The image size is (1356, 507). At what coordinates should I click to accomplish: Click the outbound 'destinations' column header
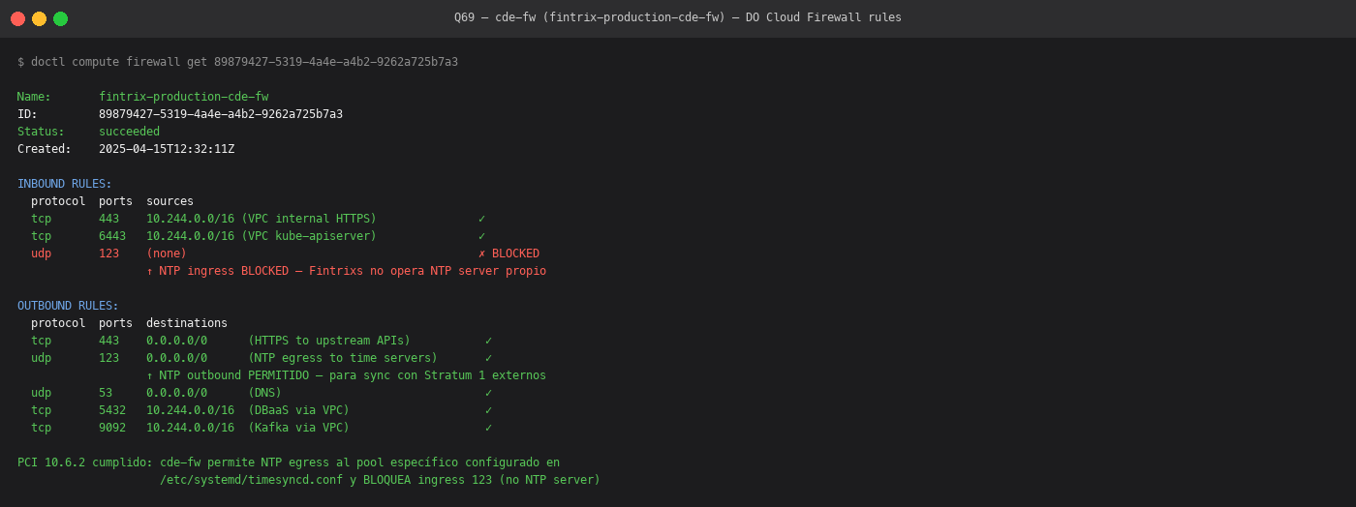pos(187,323)
